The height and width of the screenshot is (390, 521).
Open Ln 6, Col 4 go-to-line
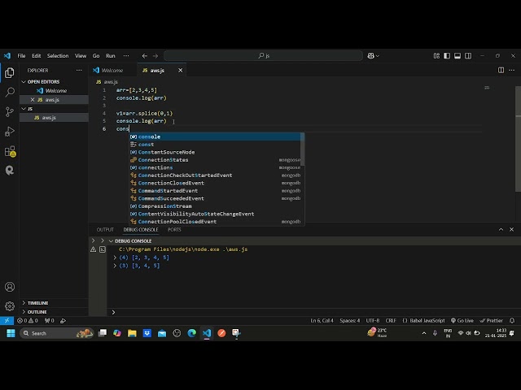point(322,321)
